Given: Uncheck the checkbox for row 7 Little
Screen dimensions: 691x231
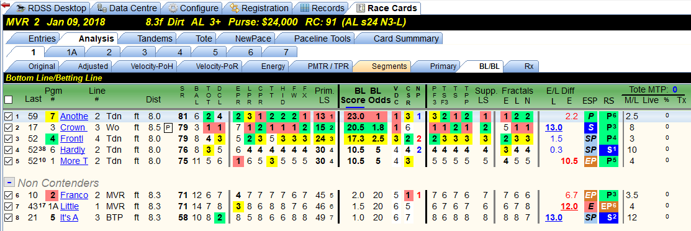Looking at the screenshot, I should (8, 206).
